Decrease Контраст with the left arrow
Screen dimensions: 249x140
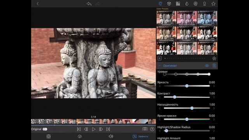[160, 97]
